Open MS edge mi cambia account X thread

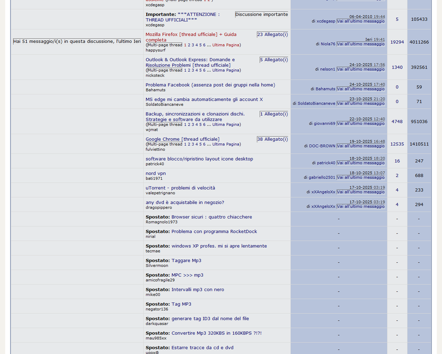point(204,100)
